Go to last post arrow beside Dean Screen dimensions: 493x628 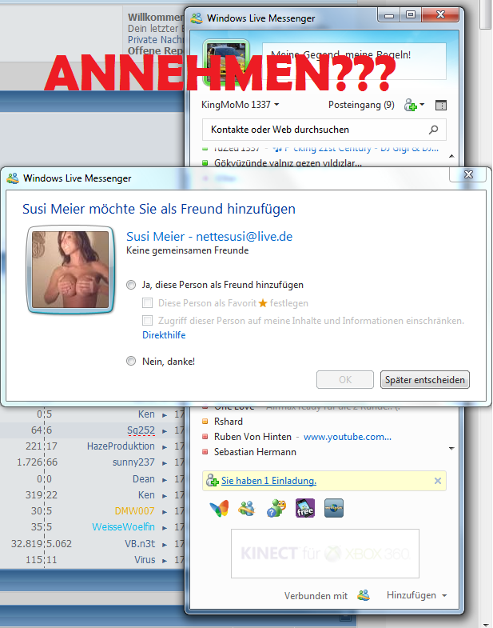click(165, 479)
